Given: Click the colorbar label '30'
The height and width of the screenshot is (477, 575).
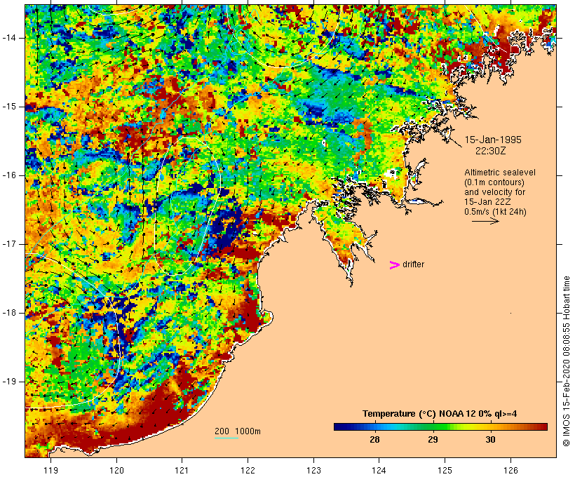Looking at the screenshot, I should tap(491, 439).
